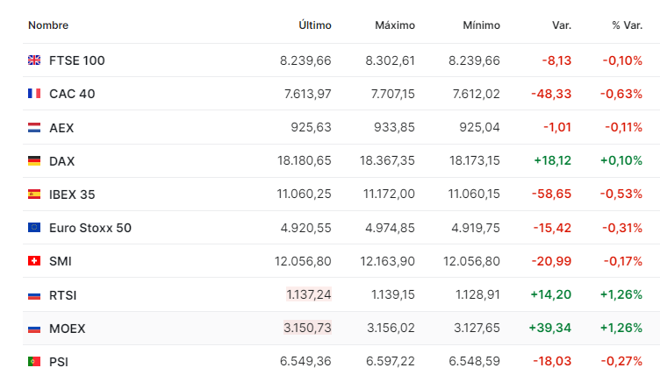Open the IBEX 35 index page
Image resolution: width=660 pixels, height=375 pixels.
click(x=74, y=195)
